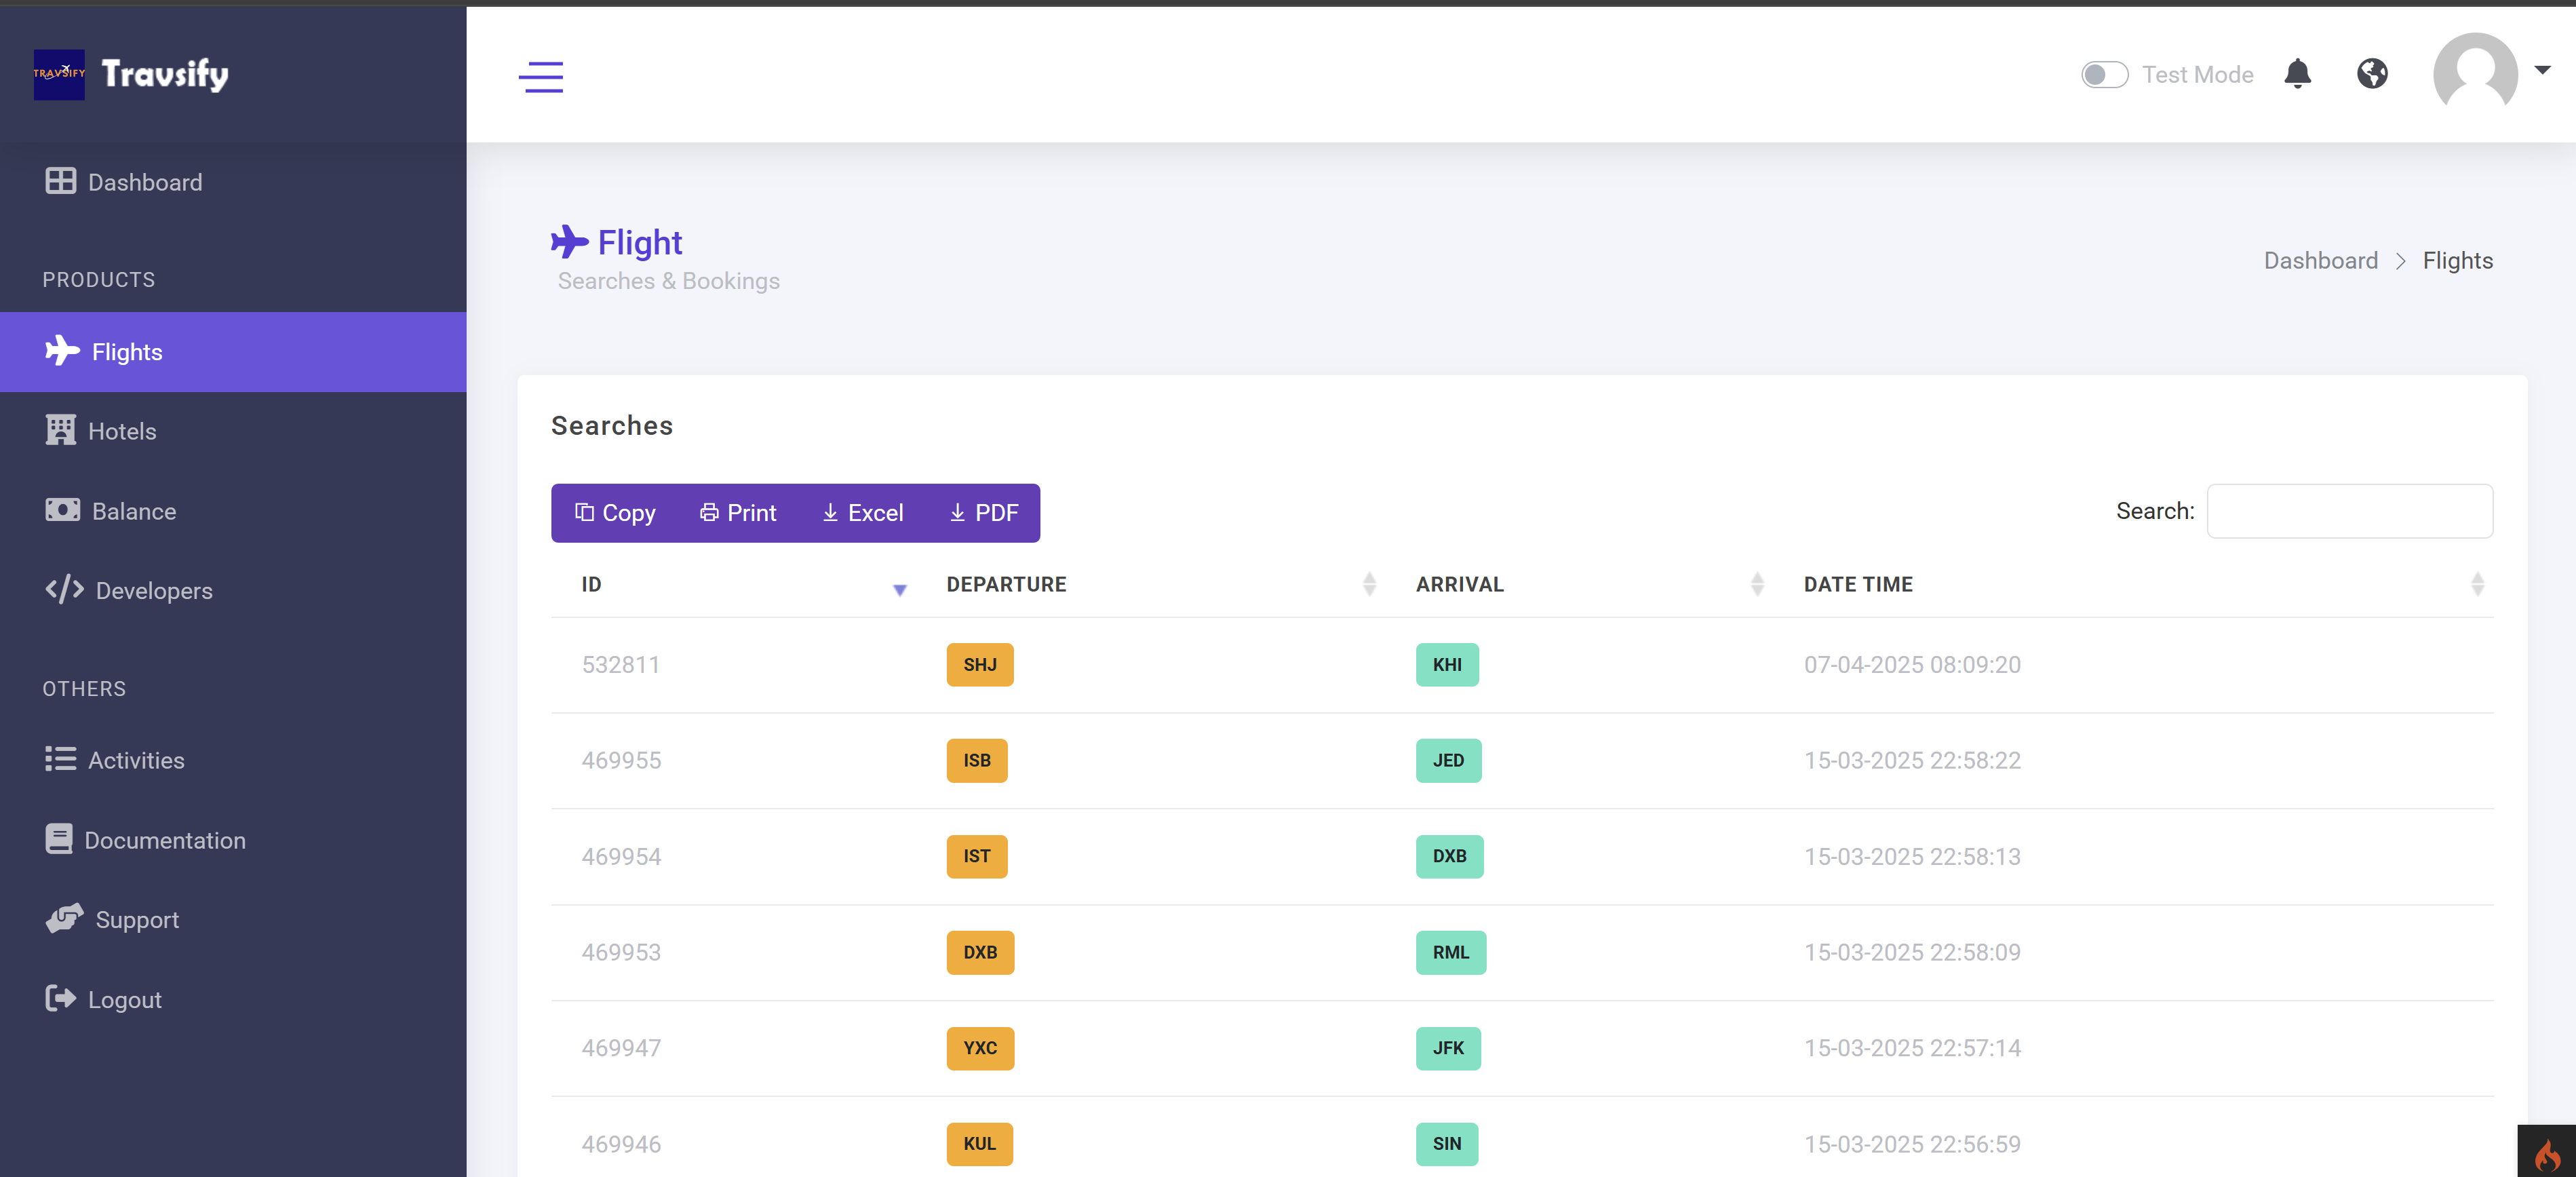Expand the profile dropdown caret
This screenshot has height=1177, width=2576.
[x=2542, y=70]
